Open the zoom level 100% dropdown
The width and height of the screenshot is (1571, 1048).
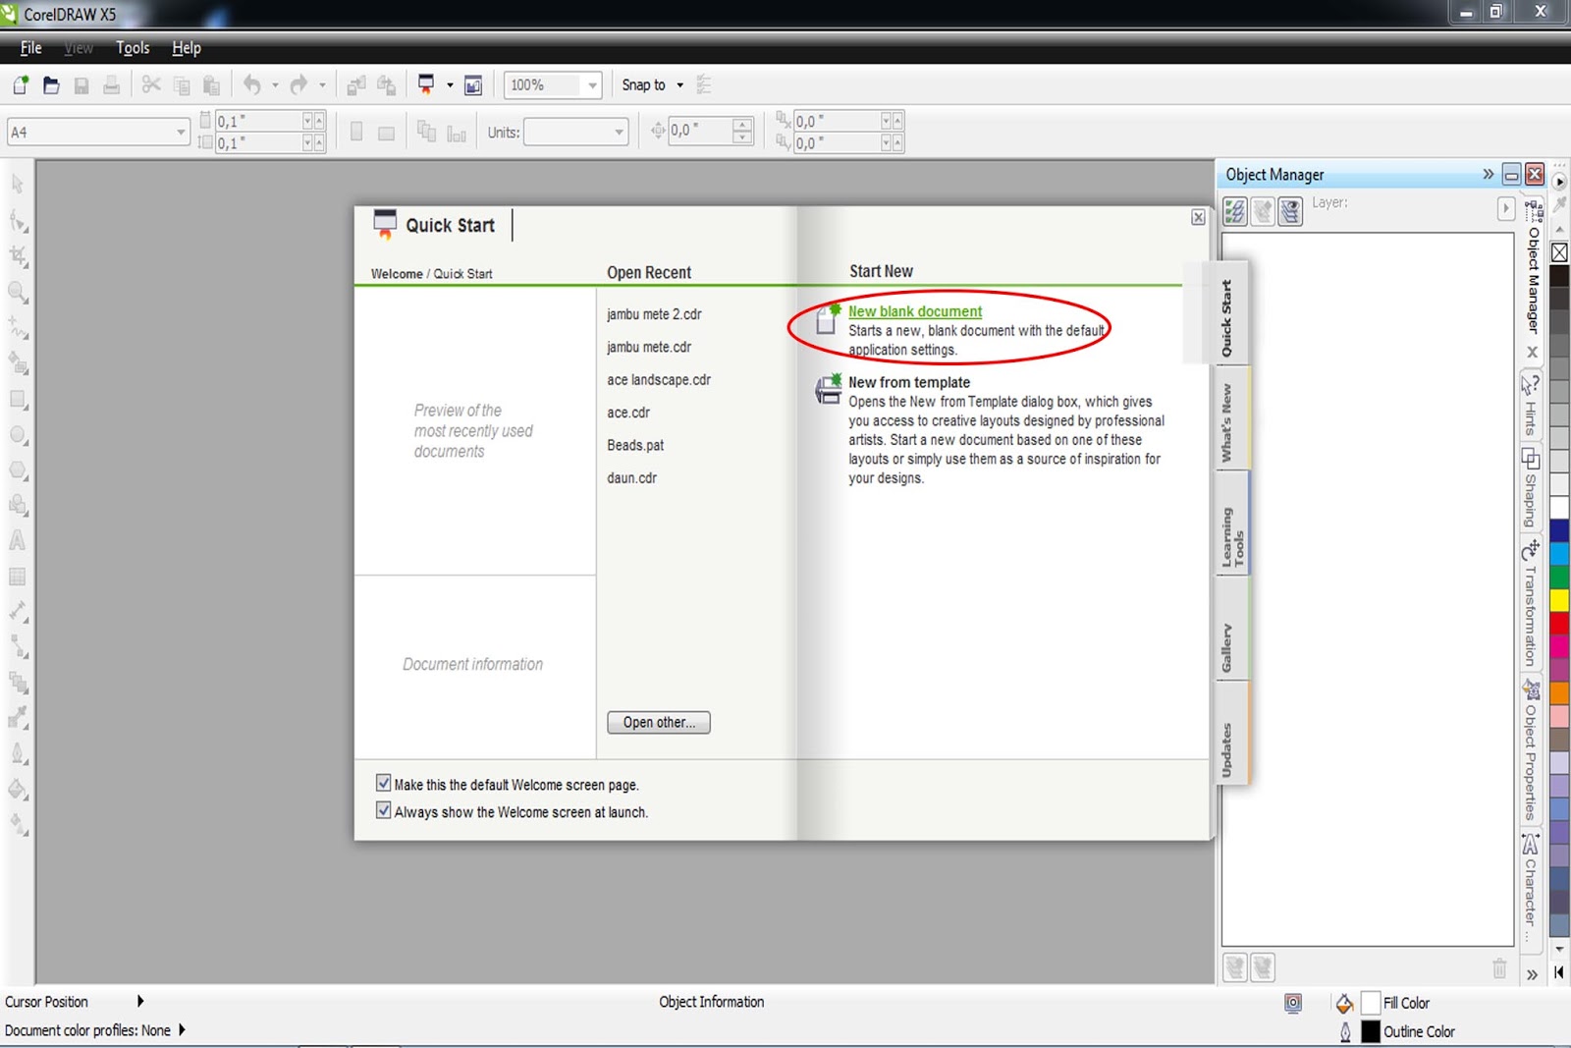[593, 85]
